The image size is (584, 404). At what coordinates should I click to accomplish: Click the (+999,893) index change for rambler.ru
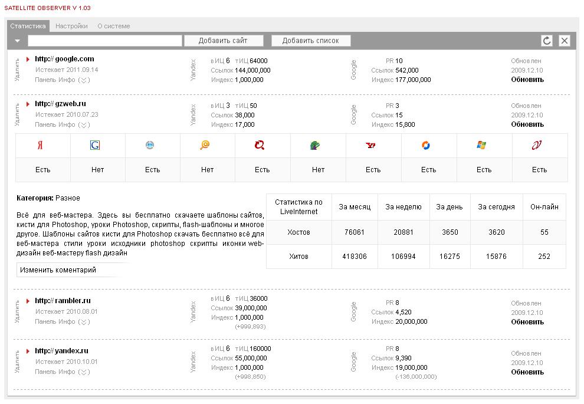click(x=250, y=327)
